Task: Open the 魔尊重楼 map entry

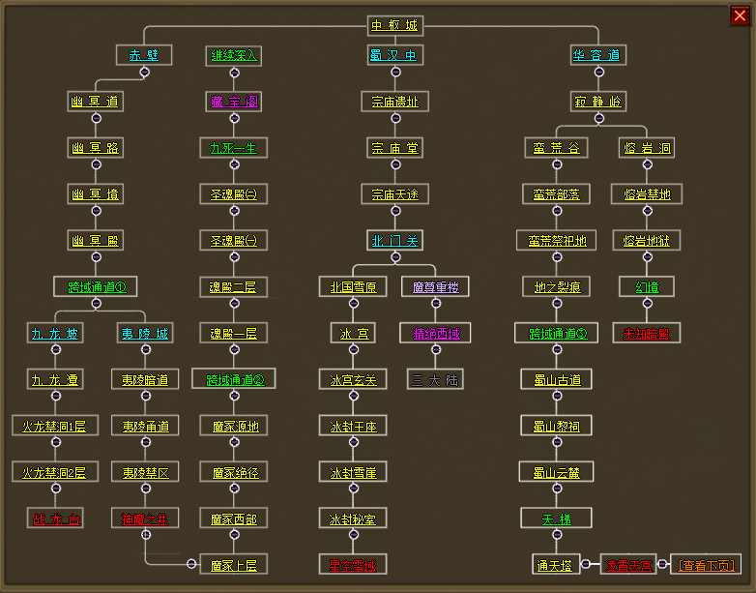Action: [x=436, y=286]
